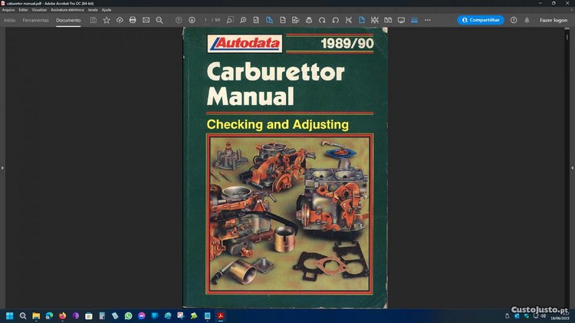
Task: Open the Windows Start menu on taskbar
Action: point(10,315)
